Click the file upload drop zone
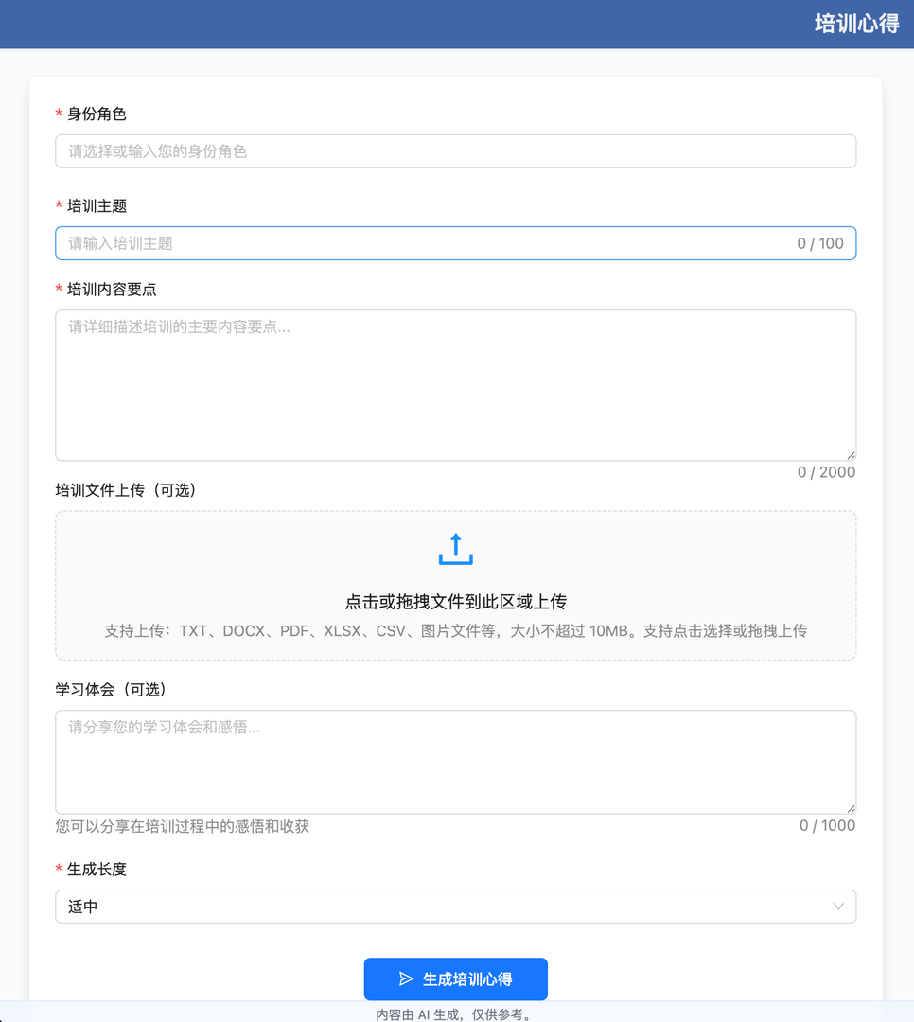The width and height of the screenshot is (914, 1022). click(x=455, y=585)
